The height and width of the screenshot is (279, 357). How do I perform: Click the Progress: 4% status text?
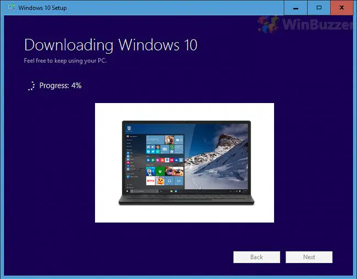[x=60, y=86]
